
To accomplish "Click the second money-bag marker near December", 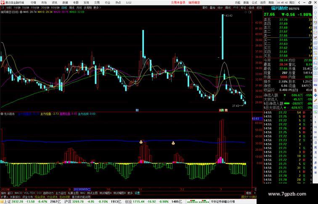I will (x=173, y=143).
